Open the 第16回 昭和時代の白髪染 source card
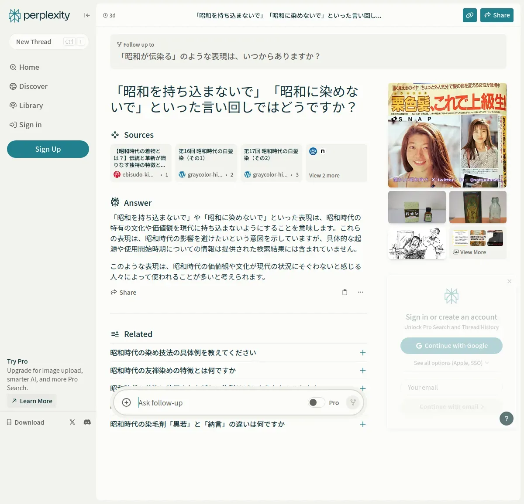The height and width of the screenshot is (504, 524). (206, 163)
